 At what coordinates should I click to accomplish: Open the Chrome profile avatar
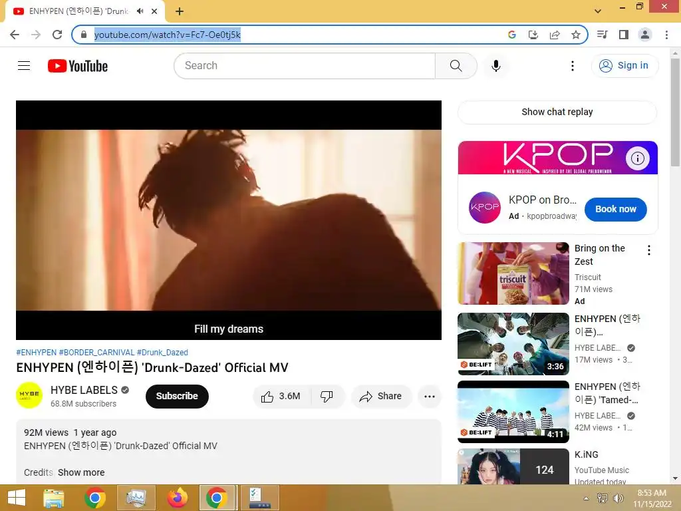click(645, 35)
